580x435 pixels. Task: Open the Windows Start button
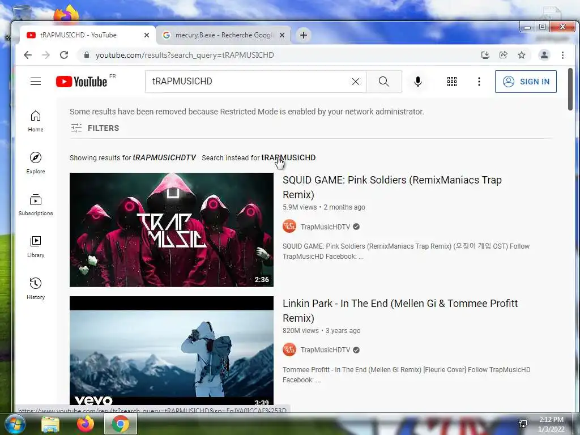click(x=15, y=424)
